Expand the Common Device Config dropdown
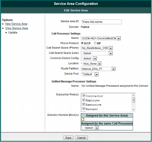 [x=89, y=58]
